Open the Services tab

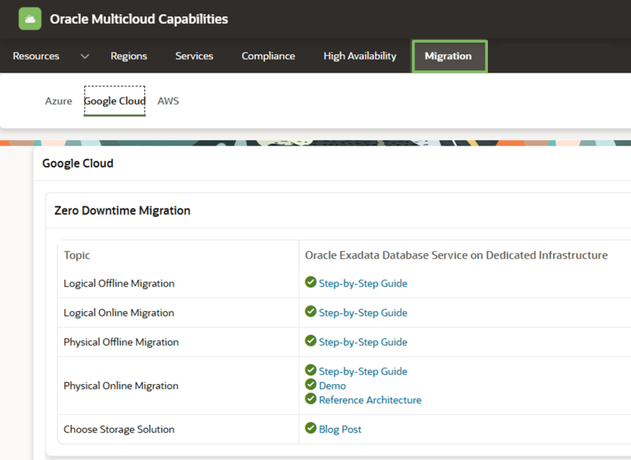tap(194, 56)
